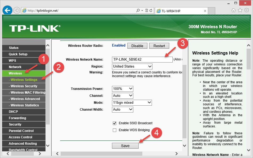This screenshot has height=158, width=253.
Task: Click the sidebar menu scroll-up arrow
Action: 48,45
